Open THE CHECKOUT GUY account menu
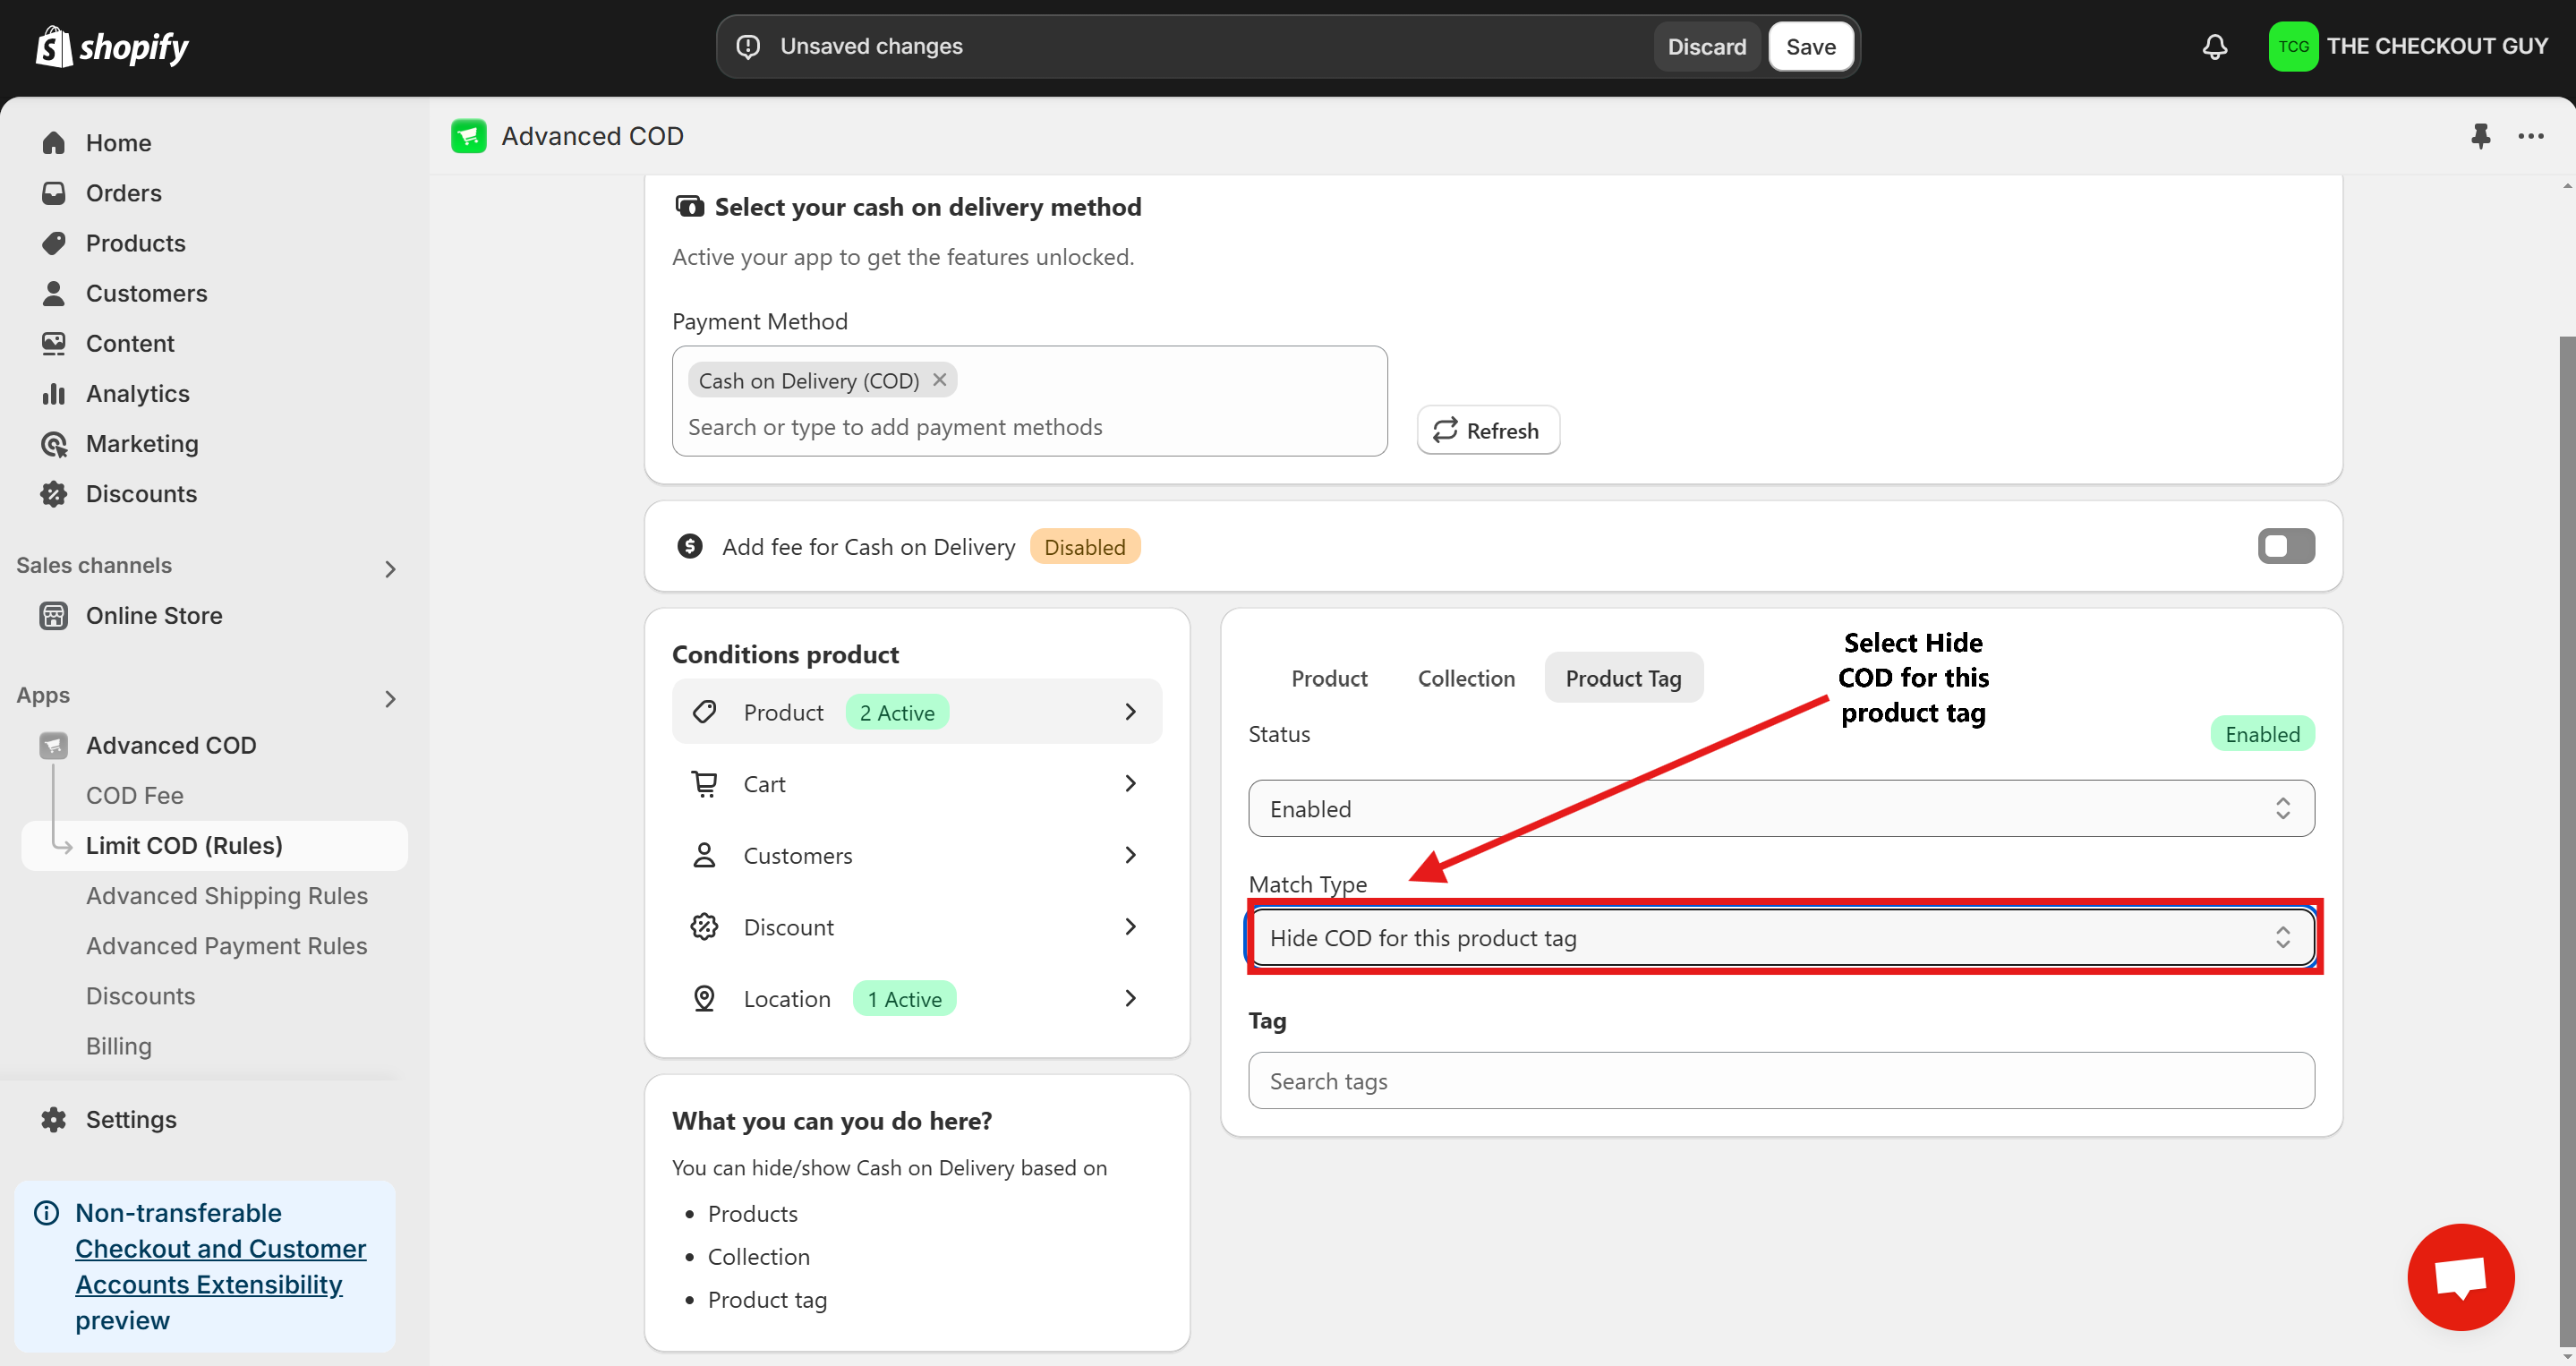This screenshot has height=1366, width=2576. tap(2409, 46)
